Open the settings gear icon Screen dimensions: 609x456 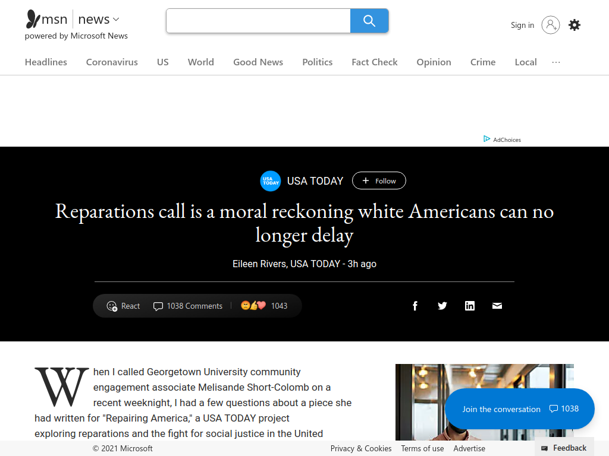click(x=575, y=25)
